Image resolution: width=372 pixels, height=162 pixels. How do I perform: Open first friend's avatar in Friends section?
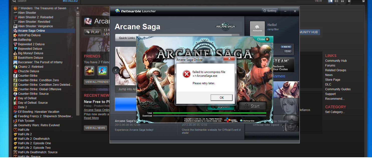89,71
